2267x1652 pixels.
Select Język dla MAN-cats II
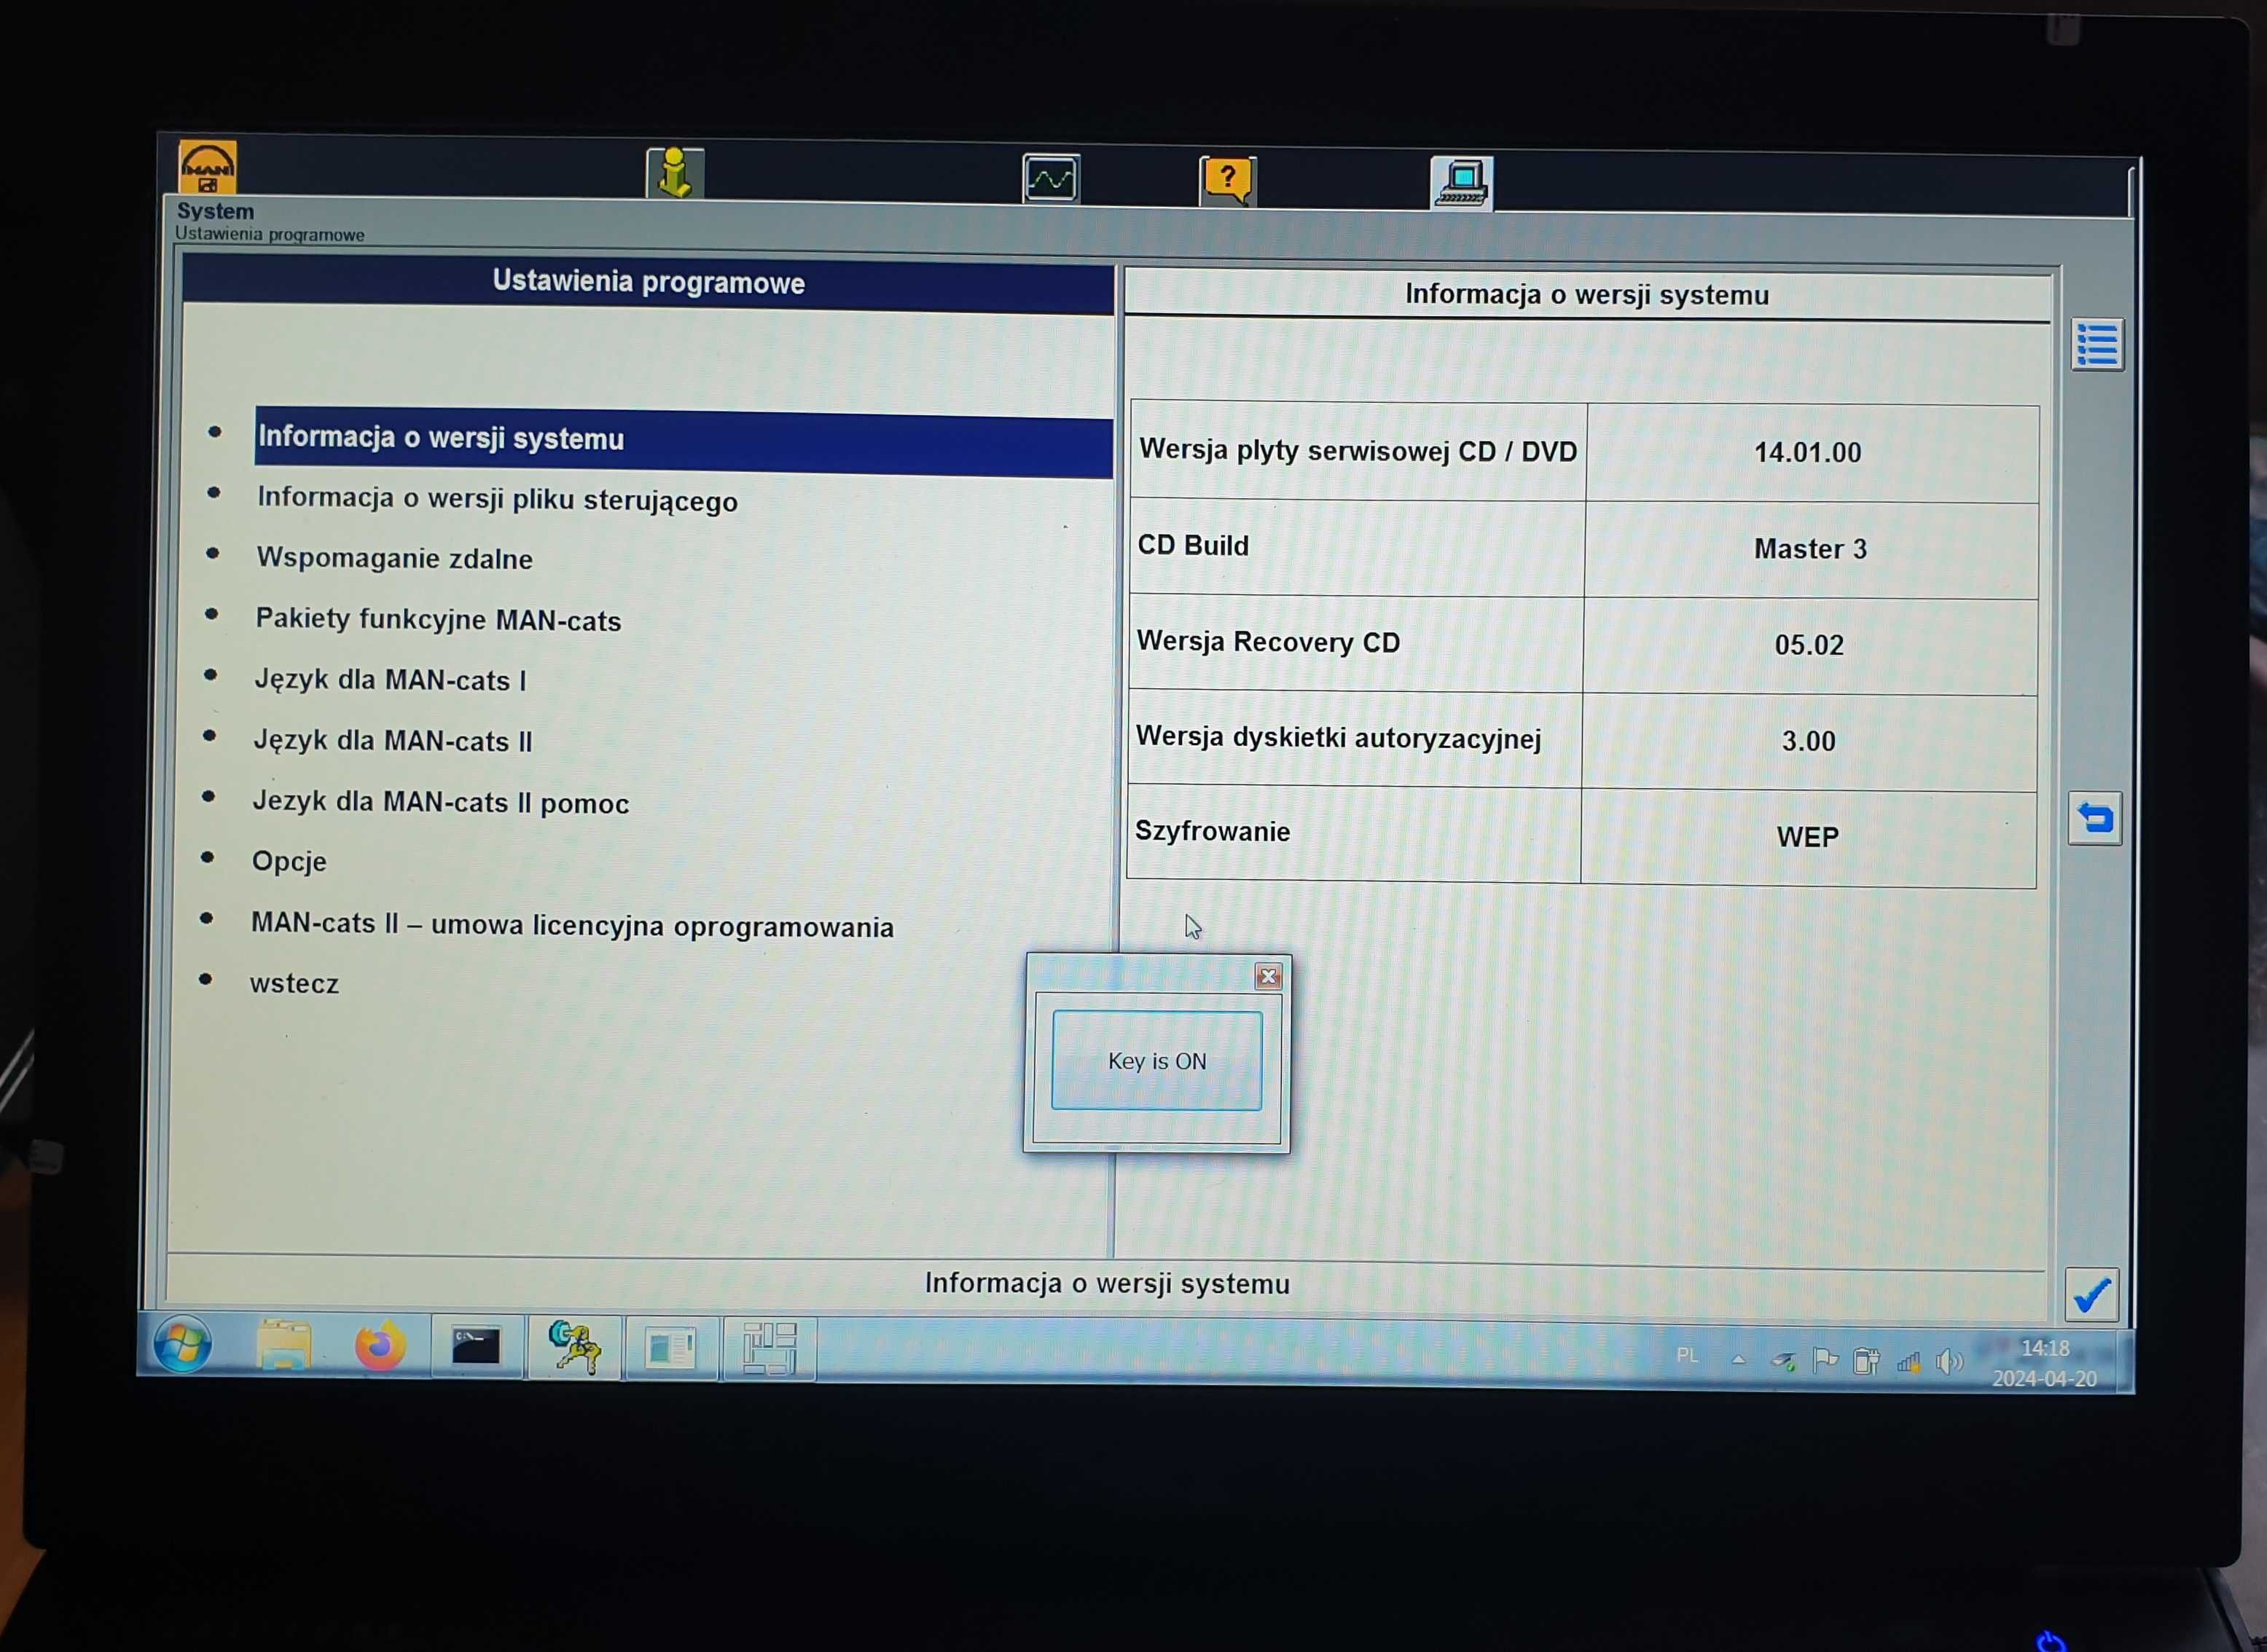[x=394, y=741]
